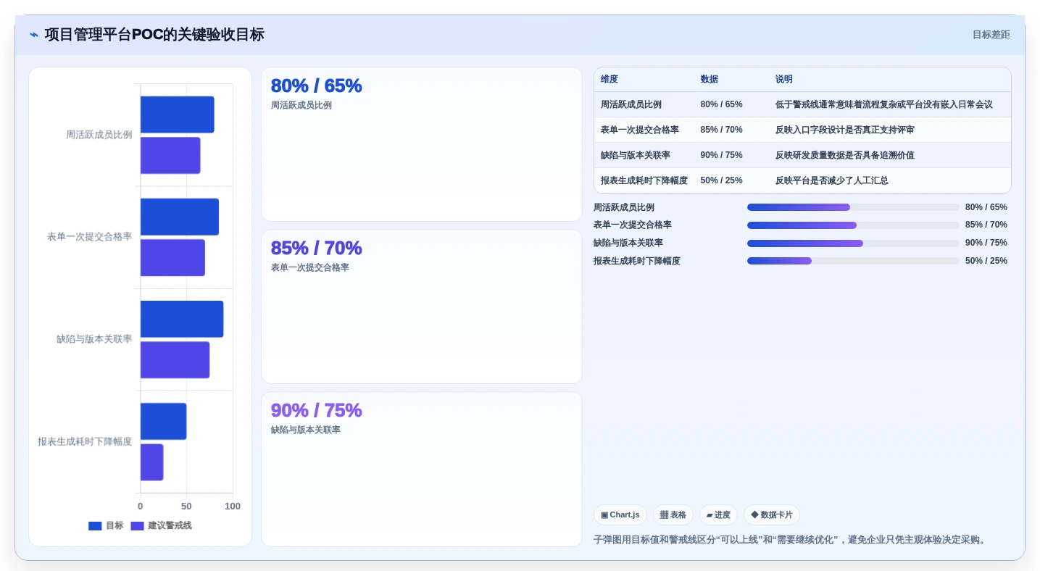Click the 100 tick on chart x-axis

[233, 507]
